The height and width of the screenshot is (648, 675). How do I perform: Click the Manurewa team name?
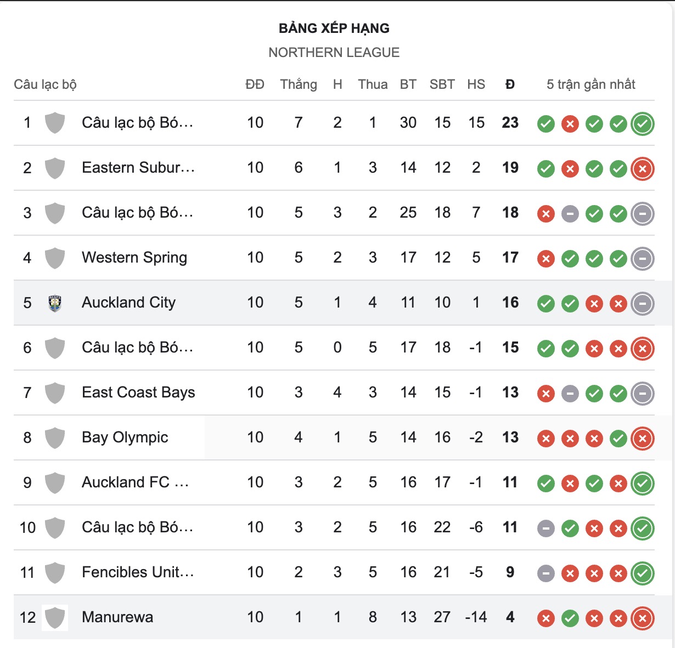pyautogui.click(x=117, y=617)
